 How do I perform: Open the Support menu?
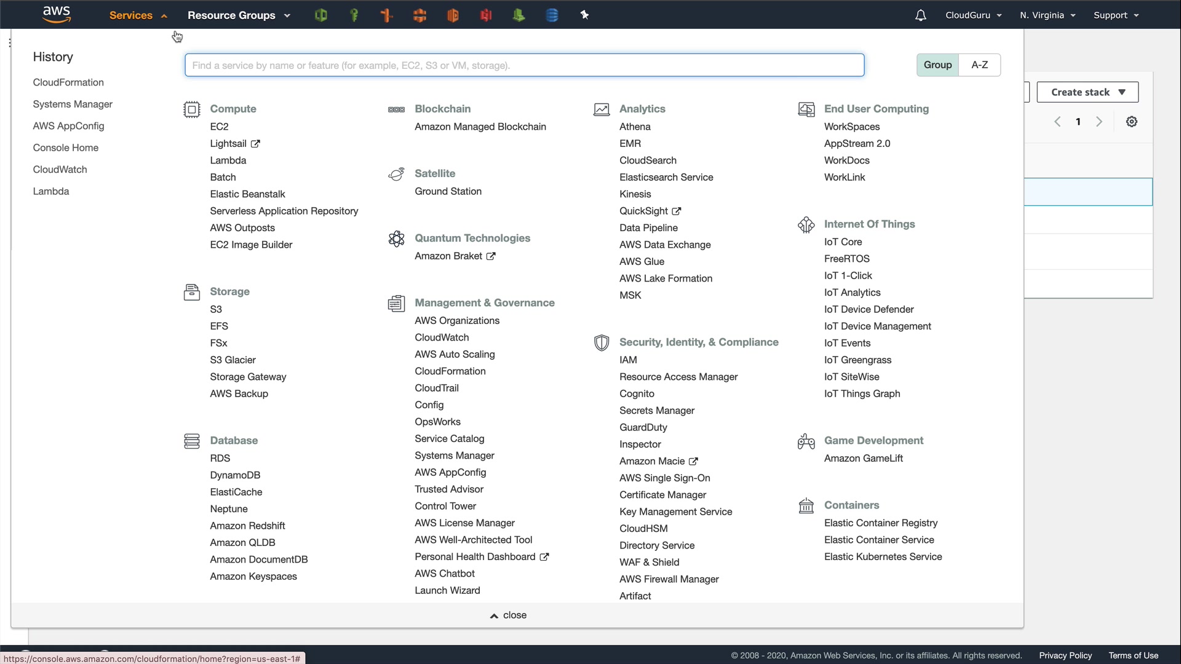[1115, 15]
